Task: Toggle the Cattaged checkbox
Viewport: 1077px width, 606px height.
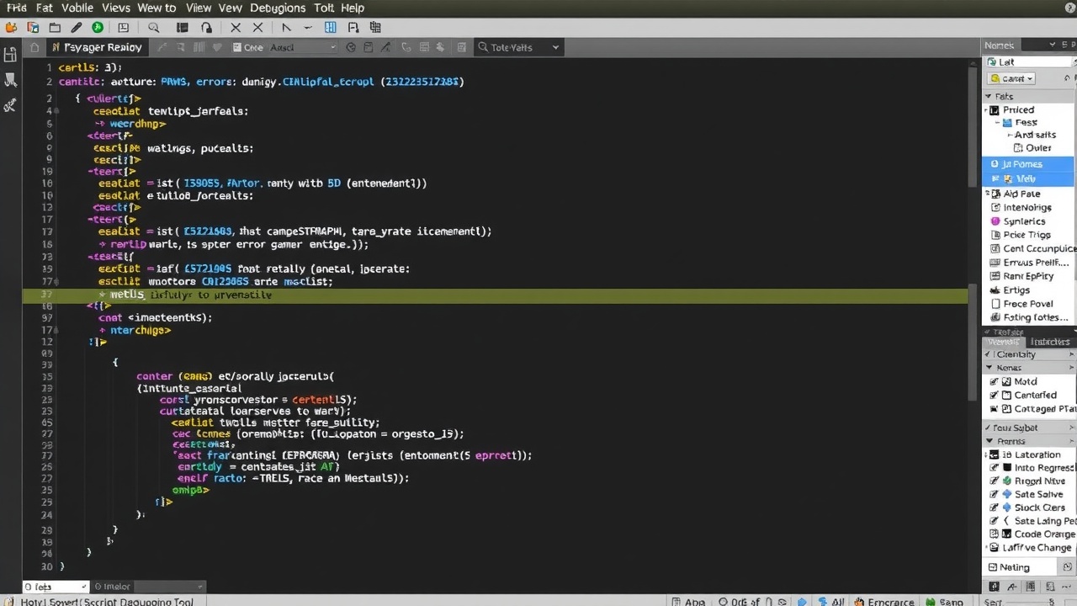Action: pyautogui.click(x=995, y=408)
